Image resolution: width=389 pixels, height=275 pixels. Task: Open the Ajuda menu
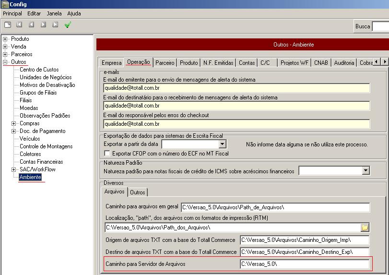tap(74, 13)
